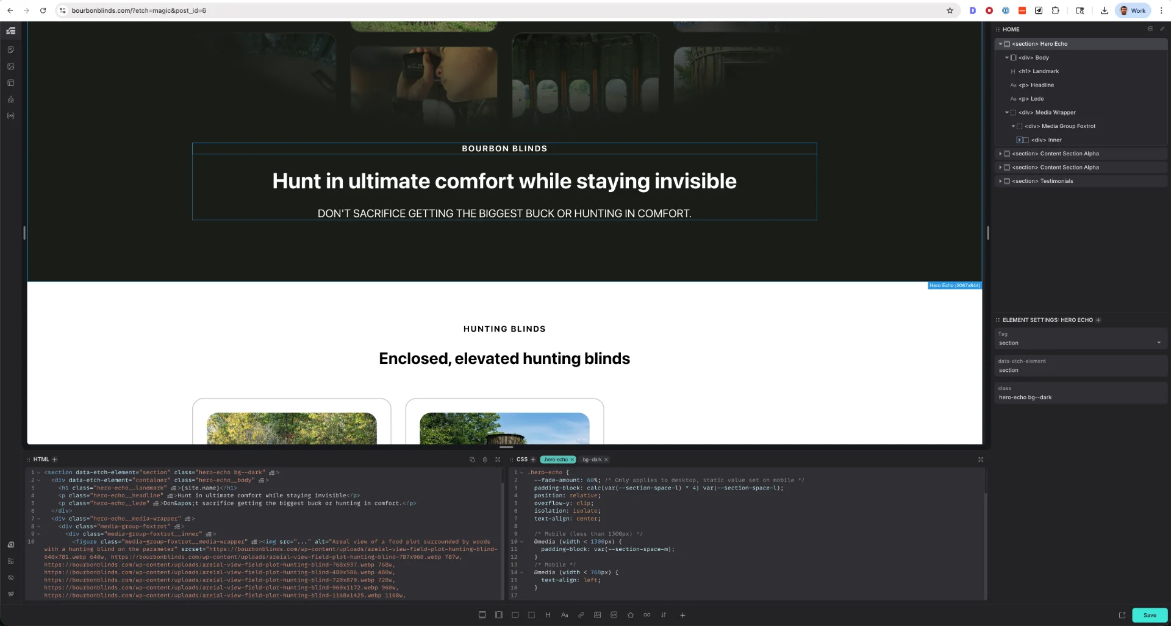The height and width of the screenshot is (626, 1171).
Task: Open the Tag dropdown in Element Settings
Action: click(1080, 343)
